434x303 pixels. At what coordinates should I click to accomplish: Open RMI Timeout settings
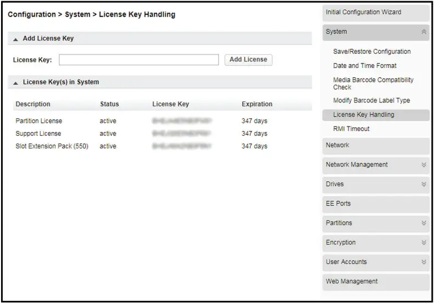(351, 129)
